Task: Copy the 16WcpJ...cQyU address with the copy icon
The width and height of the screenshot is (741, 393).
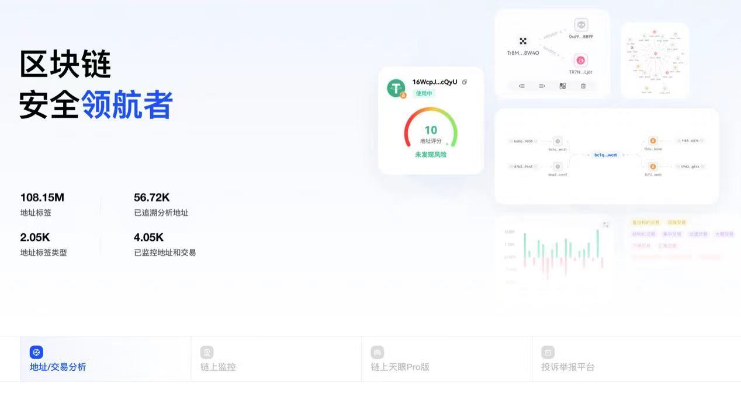Action: (x=465, y=82)
